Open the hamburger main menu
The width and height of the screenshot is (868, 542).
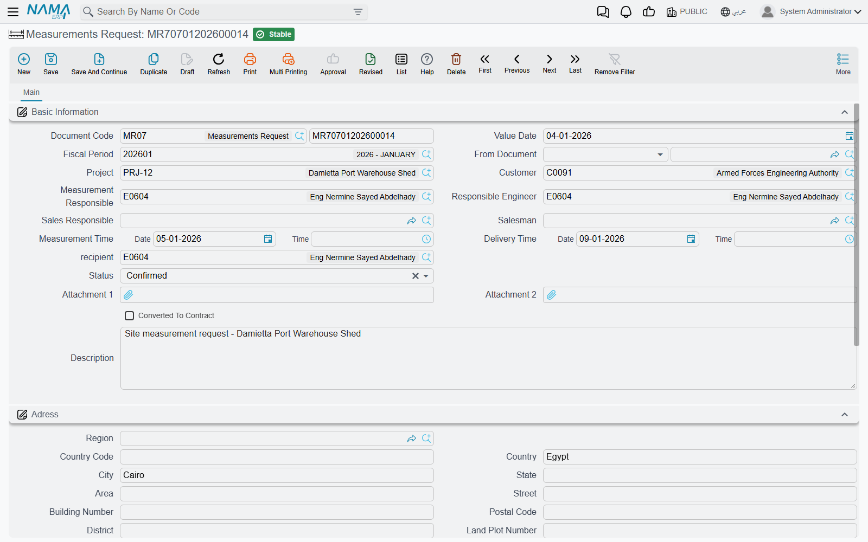pos(13,11)
